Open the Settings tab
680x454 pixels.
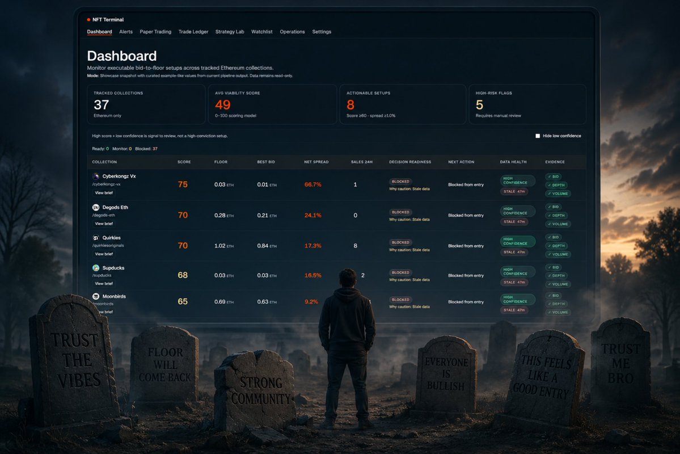click(322, 32)
